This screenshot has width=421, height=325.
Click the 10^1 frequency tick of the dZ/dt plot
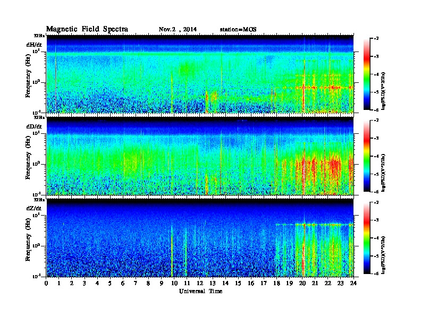coord(36,215)
